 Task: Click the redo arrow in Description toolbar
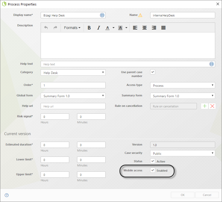click(55, 28)
